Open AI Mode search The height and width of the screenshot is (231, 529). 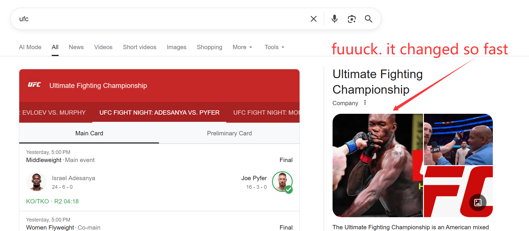click(30, 47)
